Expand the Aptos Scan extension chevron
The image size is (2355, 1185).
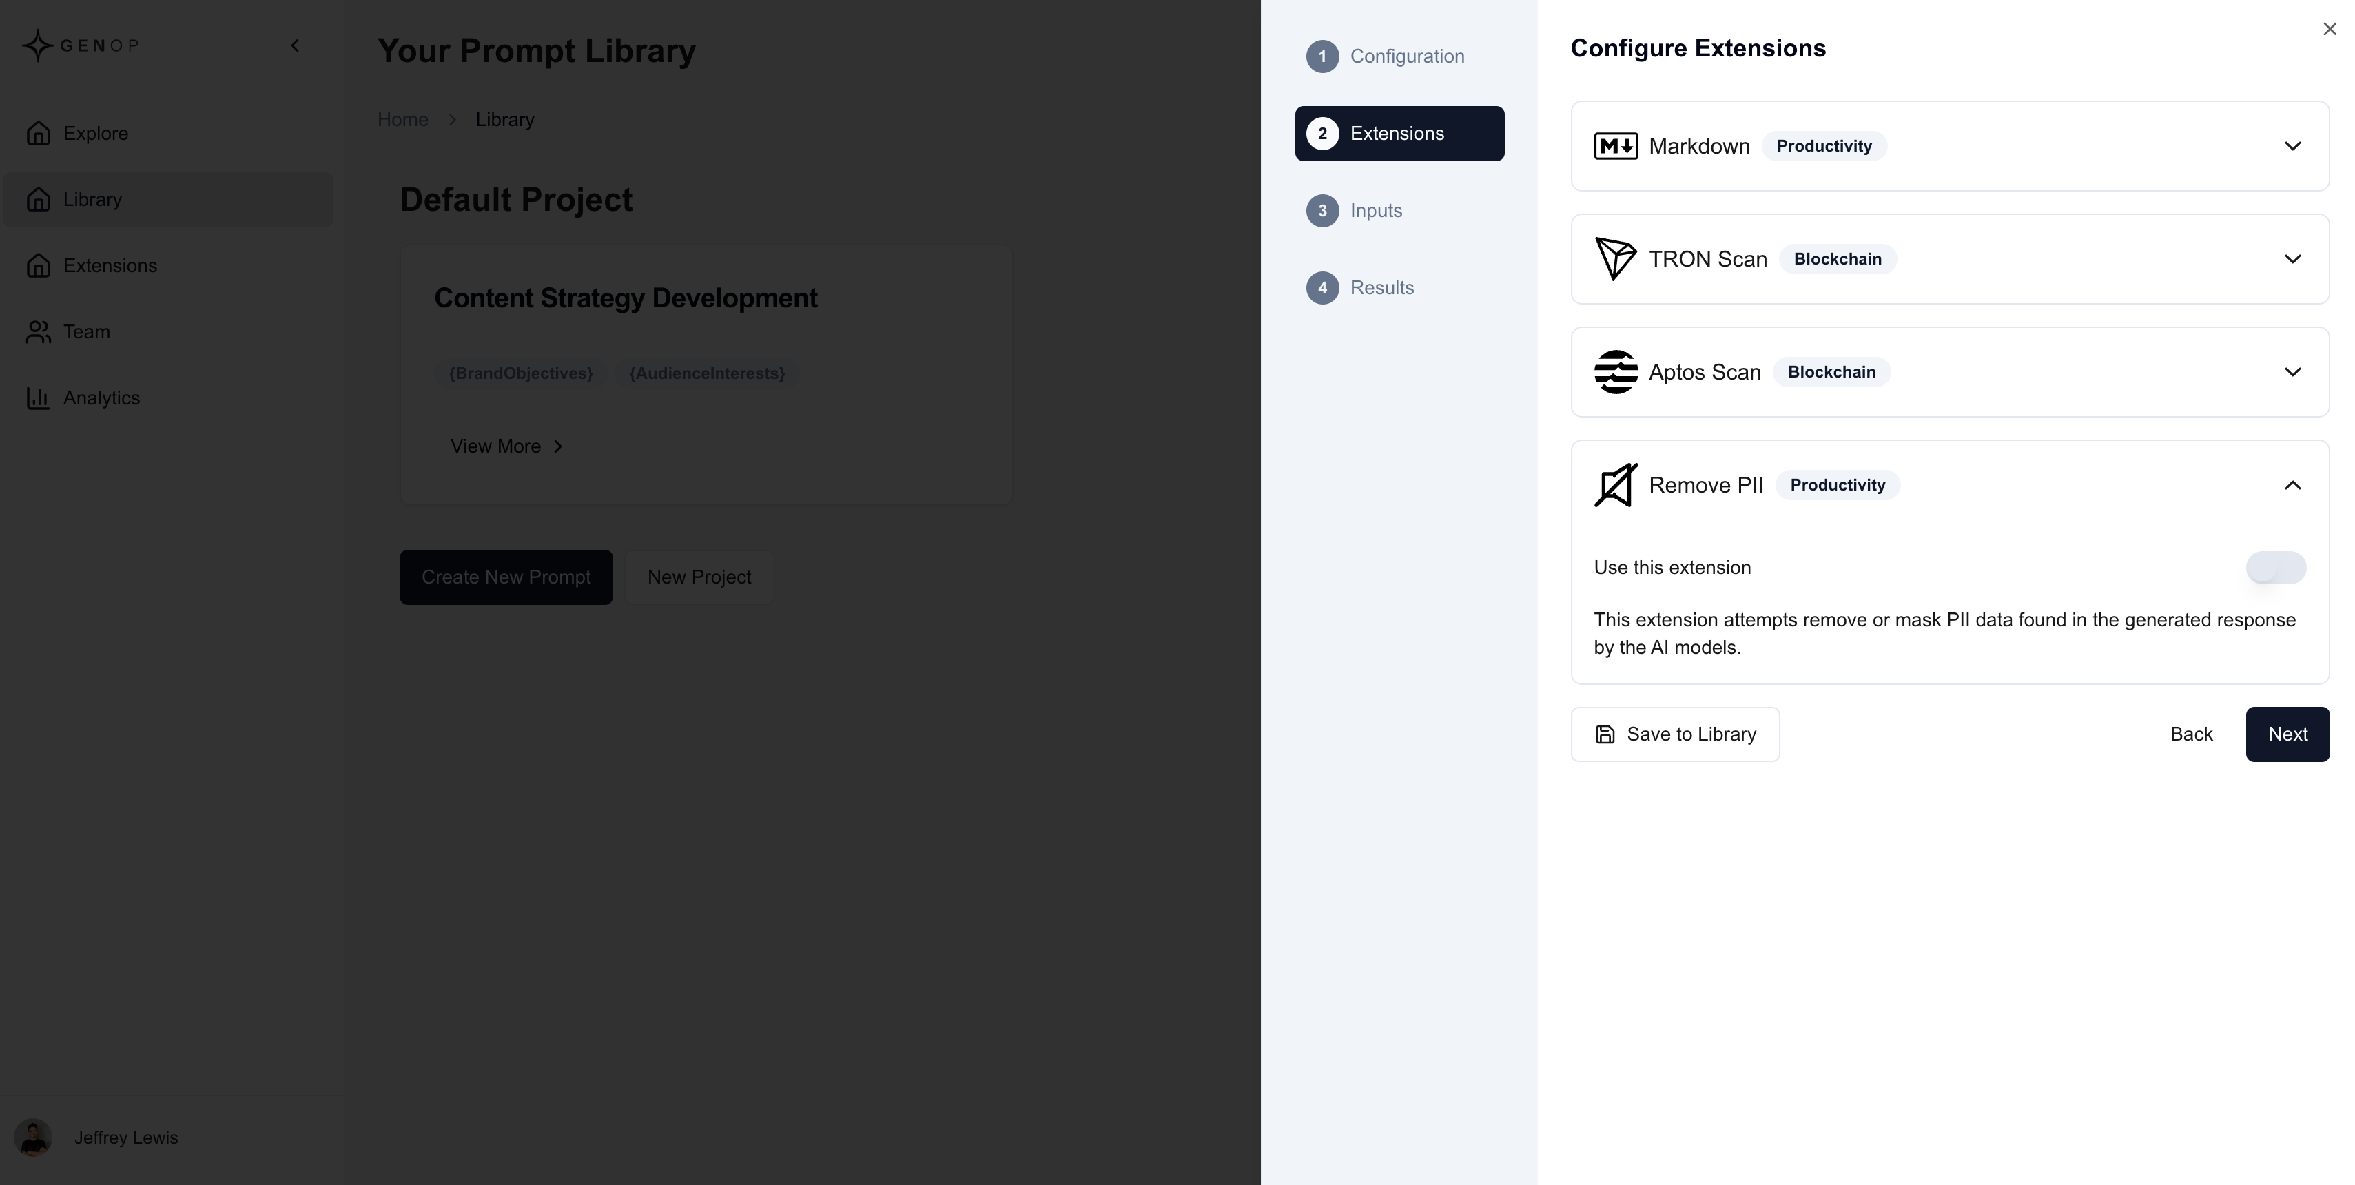tap(2292, 372)
